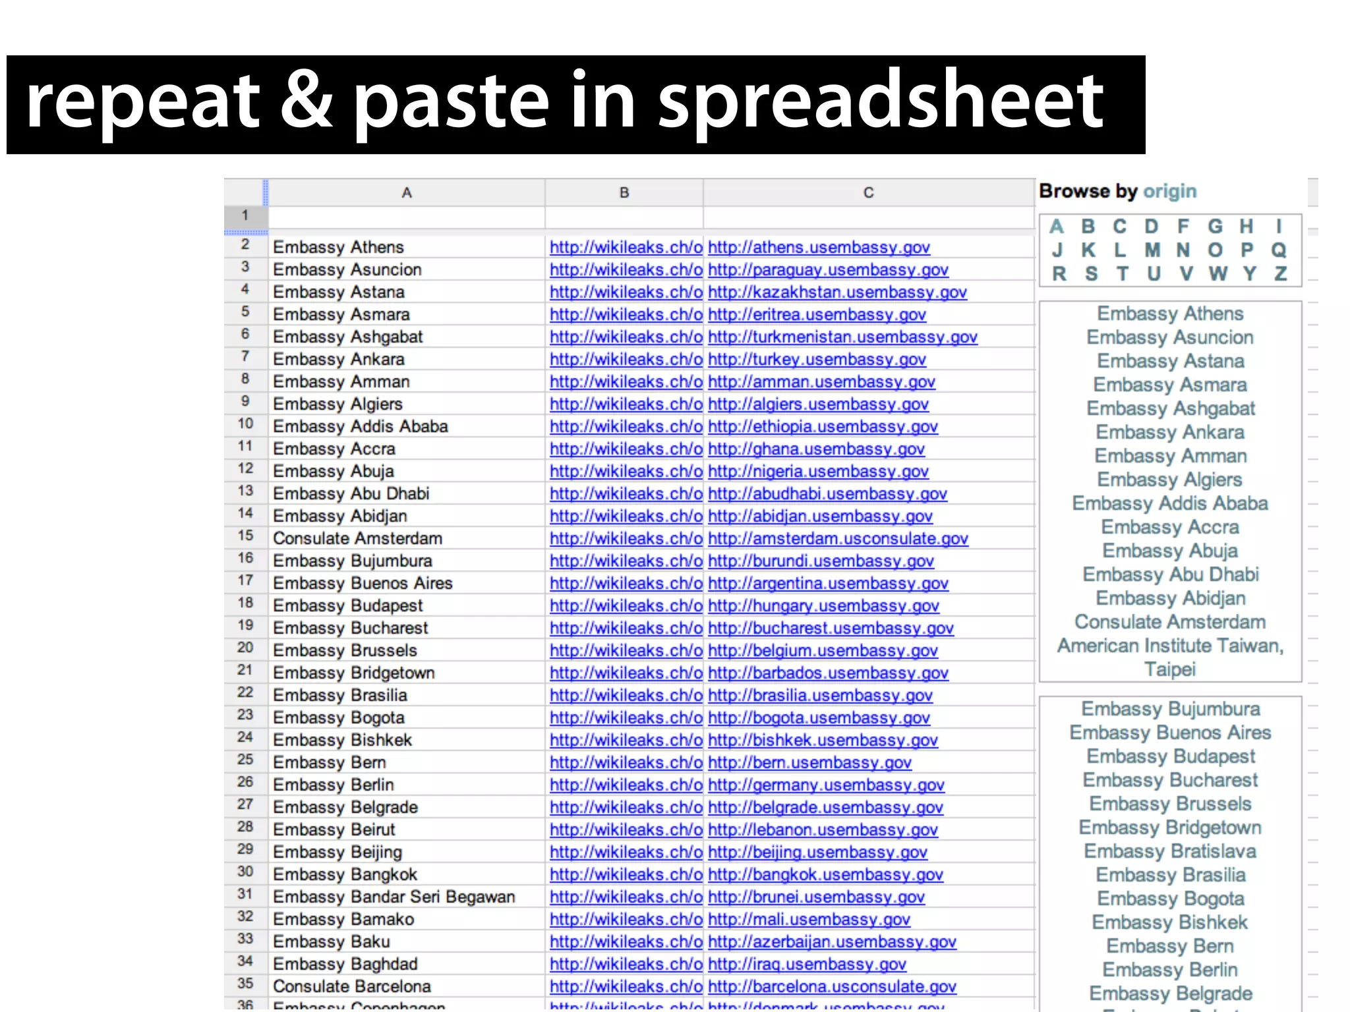Screen dimensions: 1350x1012
Task: Browse origins starting with letter Y
Action: pyautogui.click(x=1250, y=274)
